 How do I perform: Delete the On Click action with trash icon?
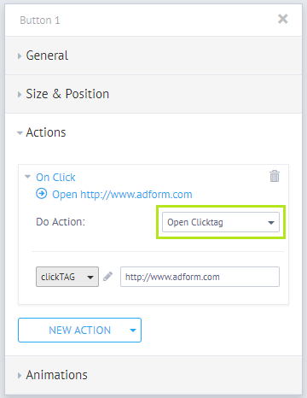(275, 176)
